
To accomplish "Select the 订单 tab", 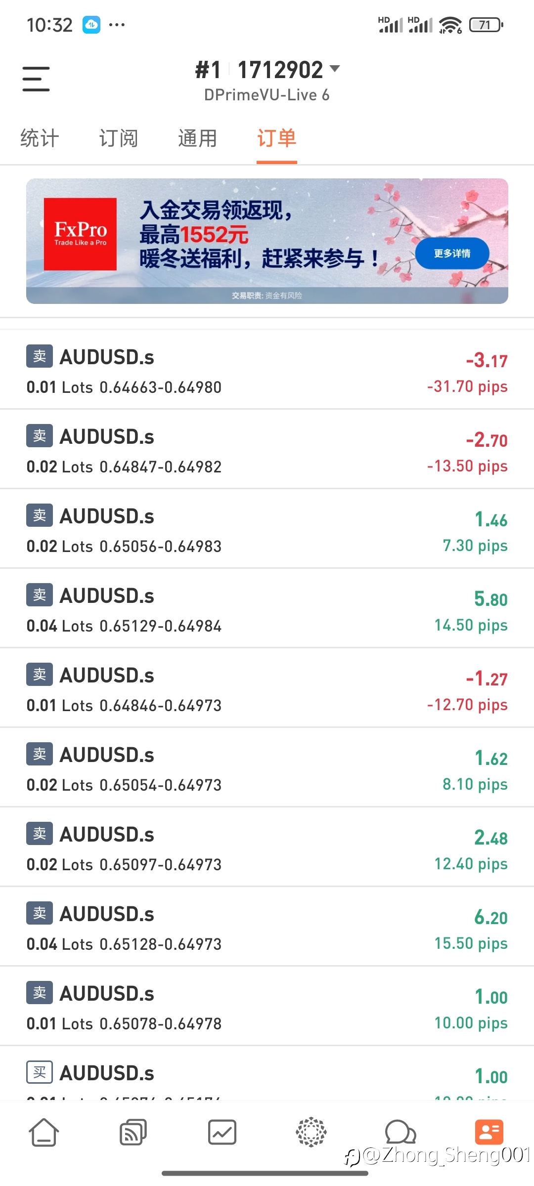I will [x=277, y=138].
